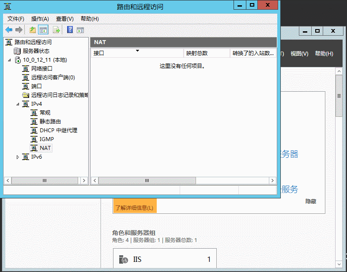Open help via the blue question mark icon
The height and width of the screenshot is (272, 347).
(x=70, y=30)
